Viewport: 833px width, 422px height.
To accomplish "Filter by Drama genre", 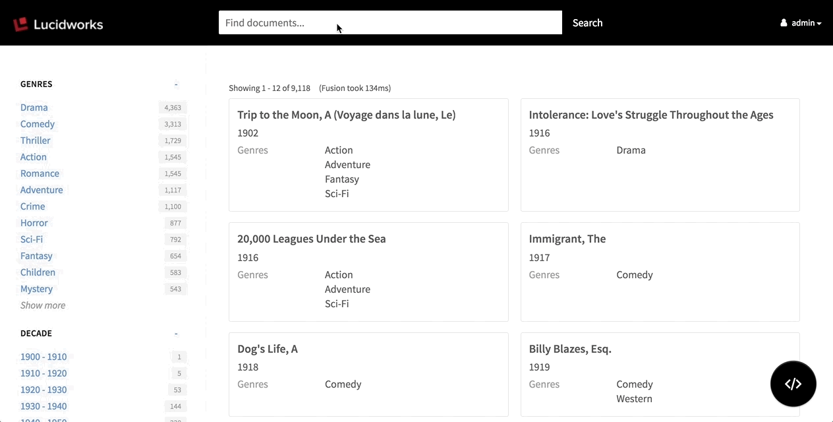I will [34, 107].
